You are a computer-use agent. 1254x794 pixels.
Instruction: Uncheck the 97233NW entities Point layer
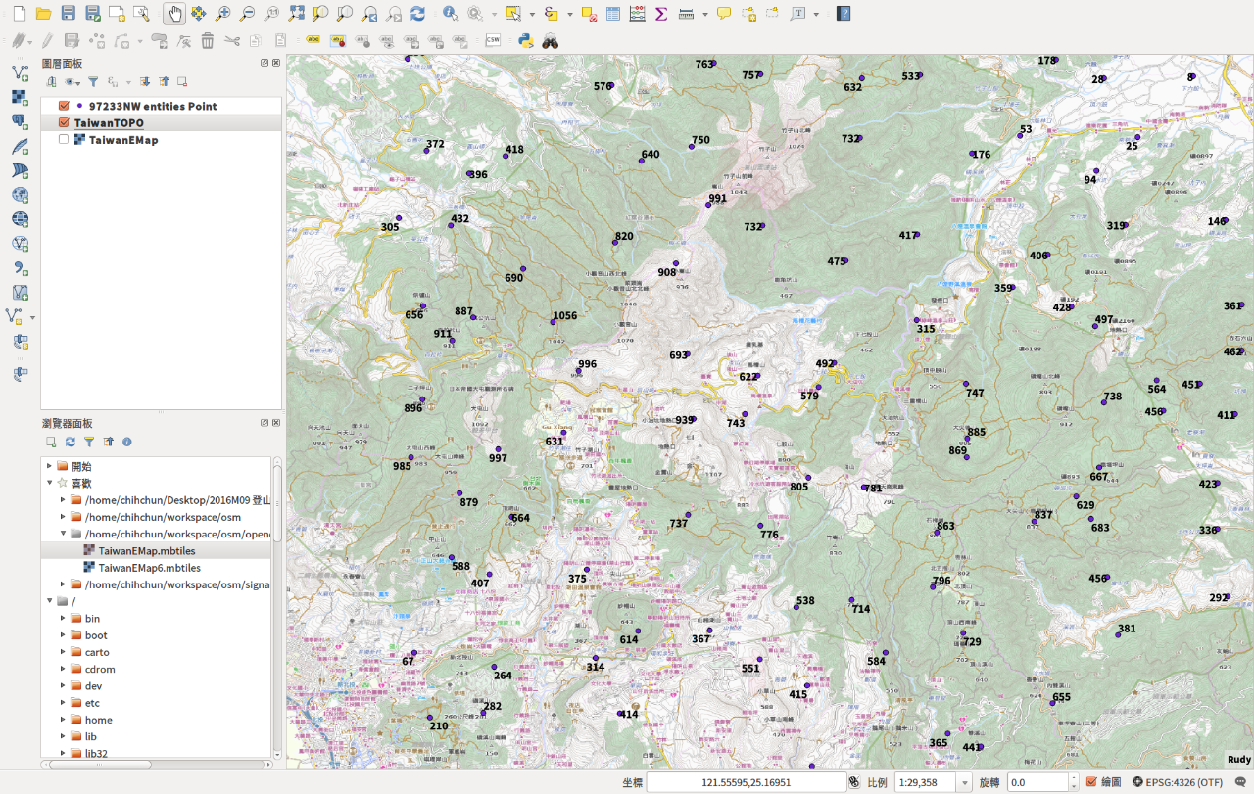point(65,106)
